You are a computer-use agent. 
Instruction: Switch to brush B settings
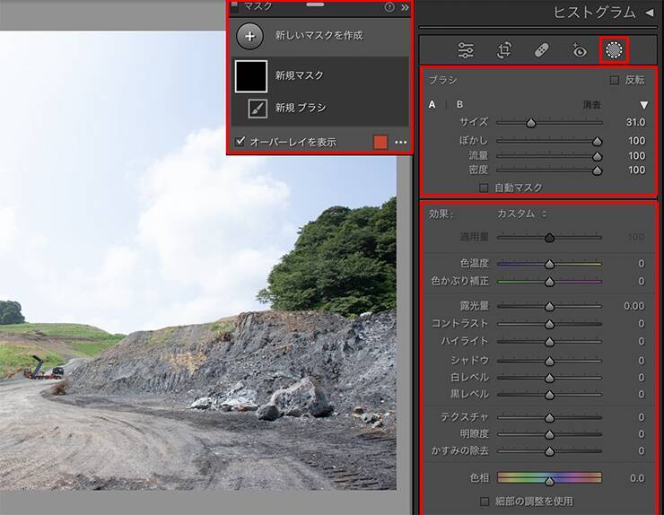[x=460, y=105]
